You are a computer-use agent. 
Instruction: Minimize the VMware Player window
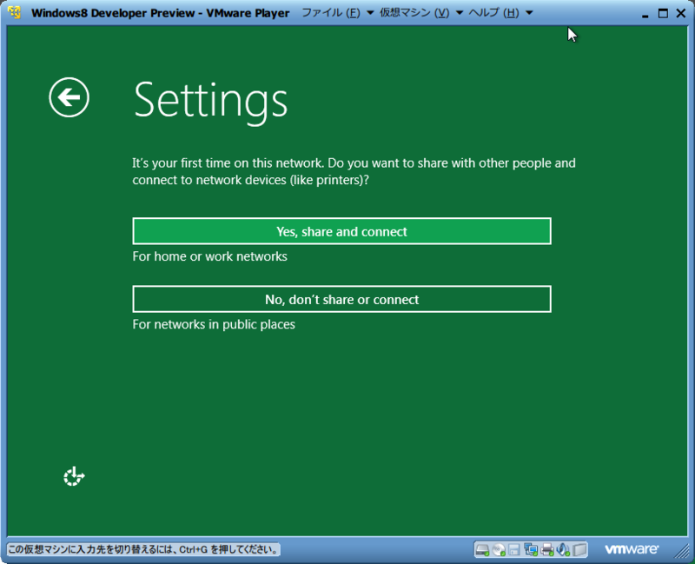(x=645, y=15)
